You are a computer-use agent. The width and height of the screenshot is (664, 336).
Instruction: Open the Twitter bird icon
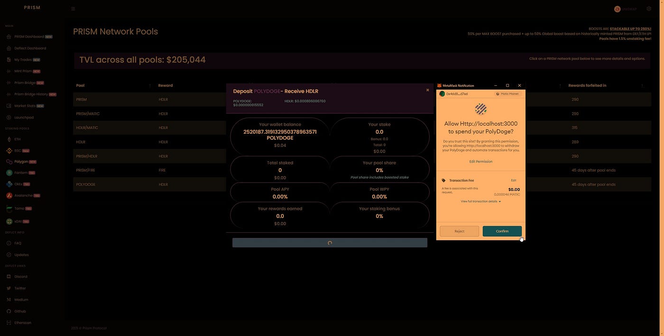9,288
